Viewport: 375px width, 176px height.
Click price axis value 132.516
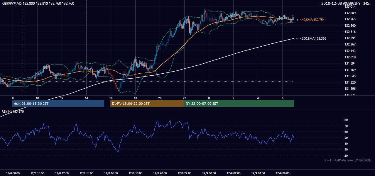350,32
